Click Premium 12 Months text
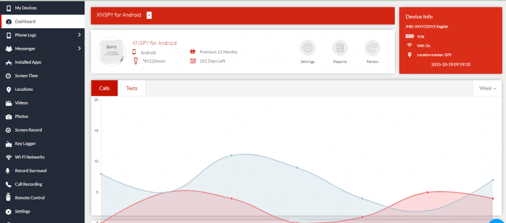 pos(218,52)
